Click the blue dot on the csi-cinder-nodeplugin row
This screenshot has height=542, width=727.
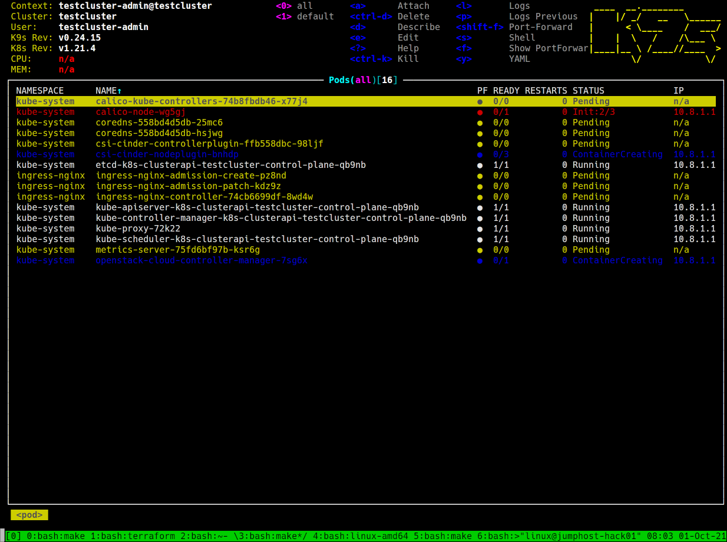coord(480,154)
